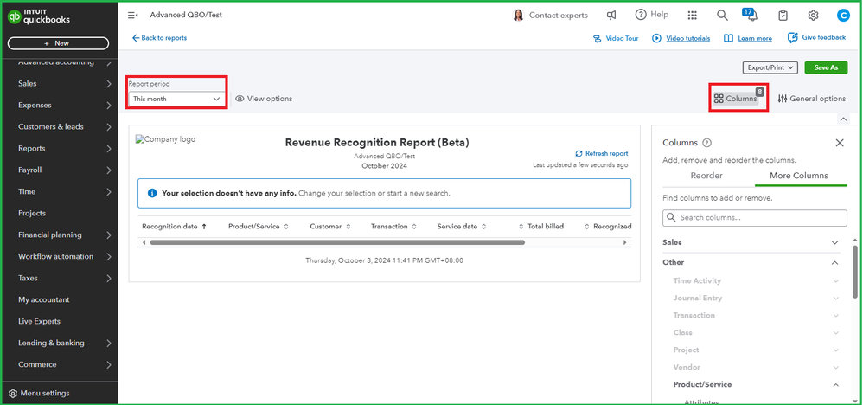Collapse the report header chevron
Image resolution: width=863 pixels, height=405 pixels.
[x=843, y=119]
